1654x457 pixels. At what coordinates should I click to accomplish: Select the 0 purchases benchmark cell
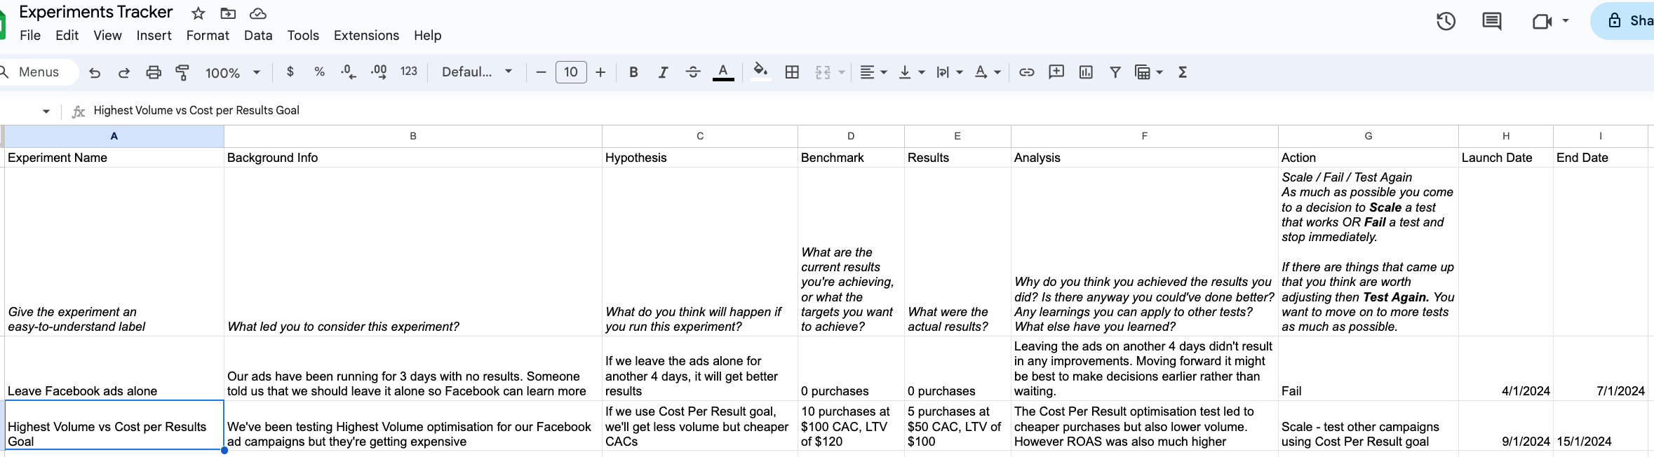851,369
